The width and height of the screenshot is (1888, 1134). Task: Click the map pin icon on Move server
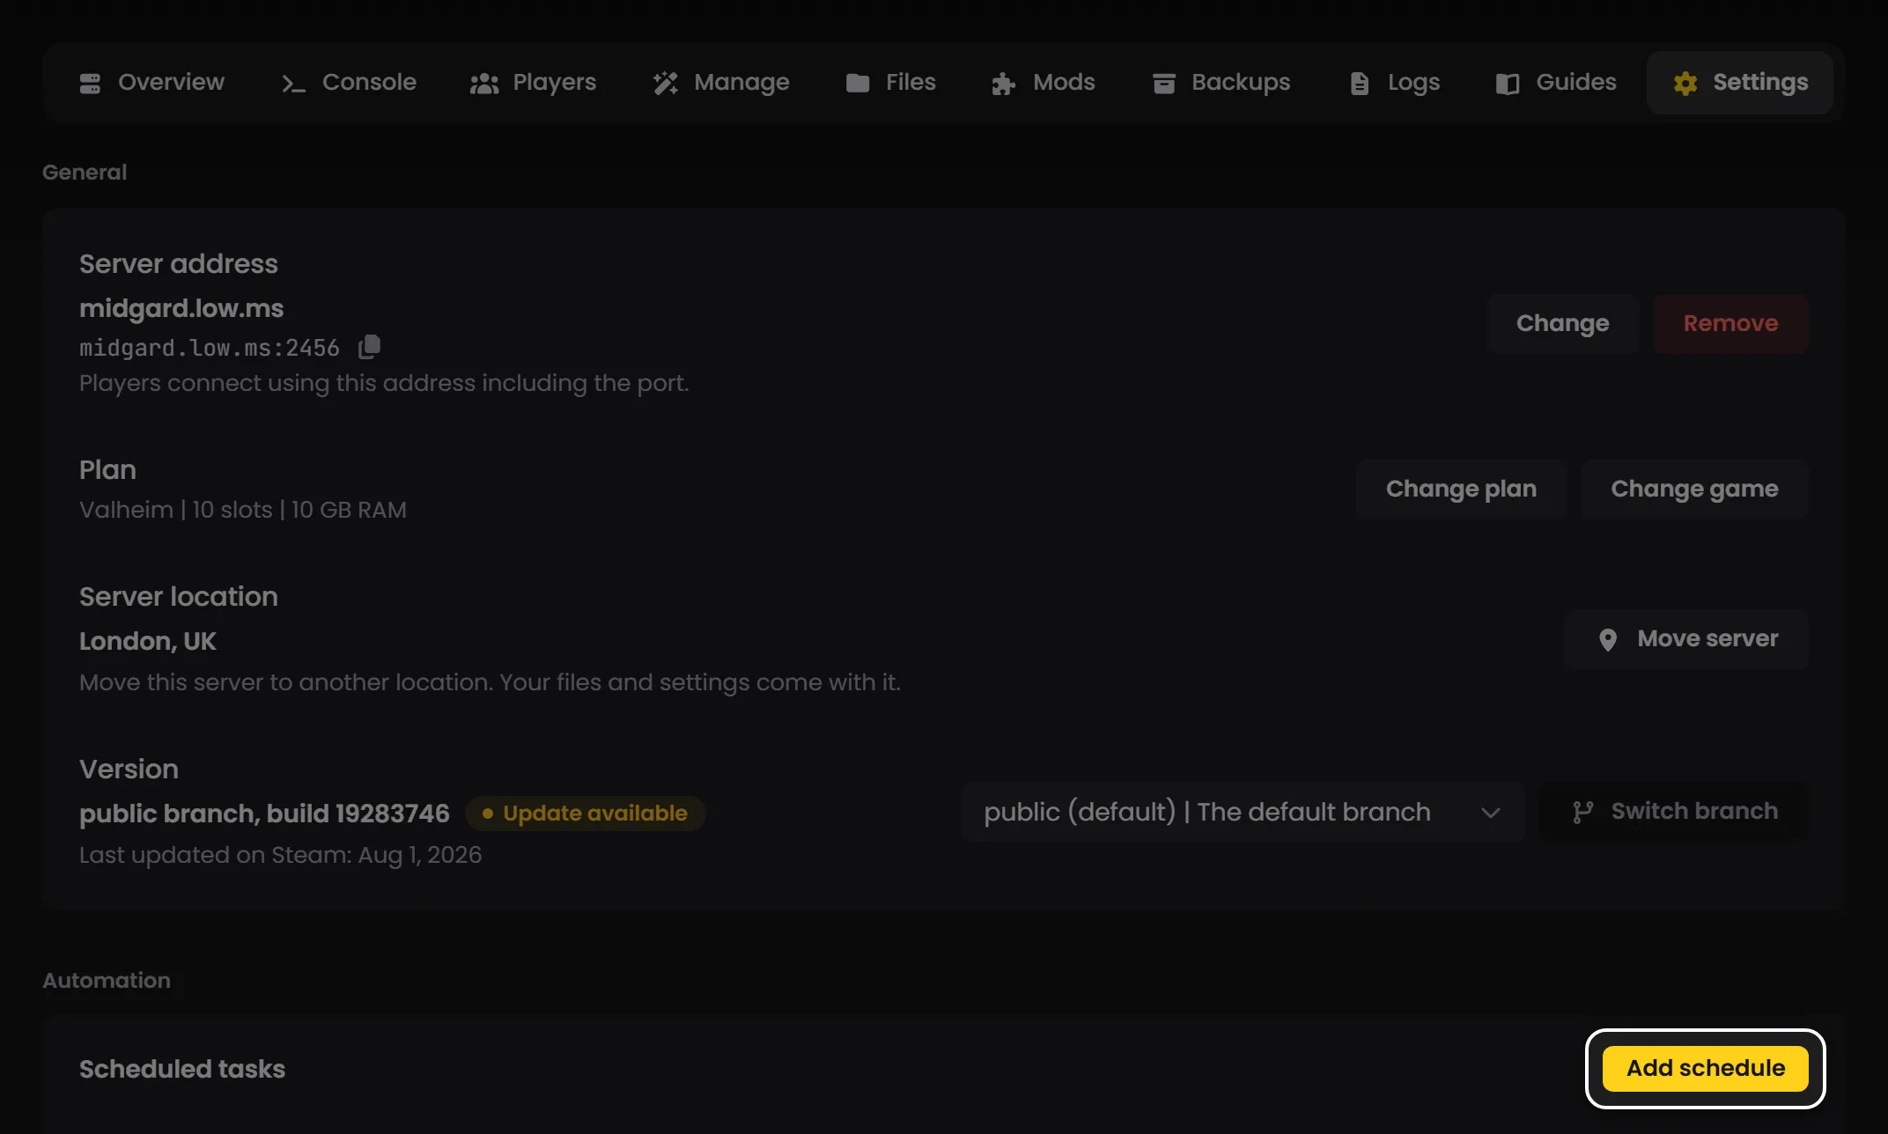pos(1608,640)
